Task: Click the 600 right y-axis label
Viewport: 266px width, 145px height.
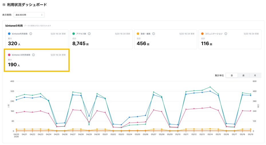Action: 255,81
